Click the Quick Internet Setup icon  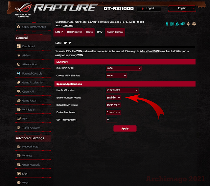[x=19, y=27]
